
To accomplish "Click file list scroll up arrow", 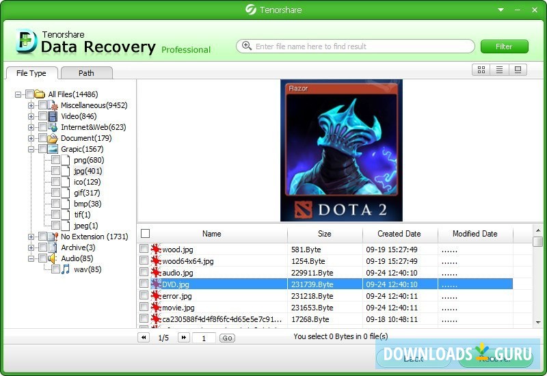I will 538,230.
